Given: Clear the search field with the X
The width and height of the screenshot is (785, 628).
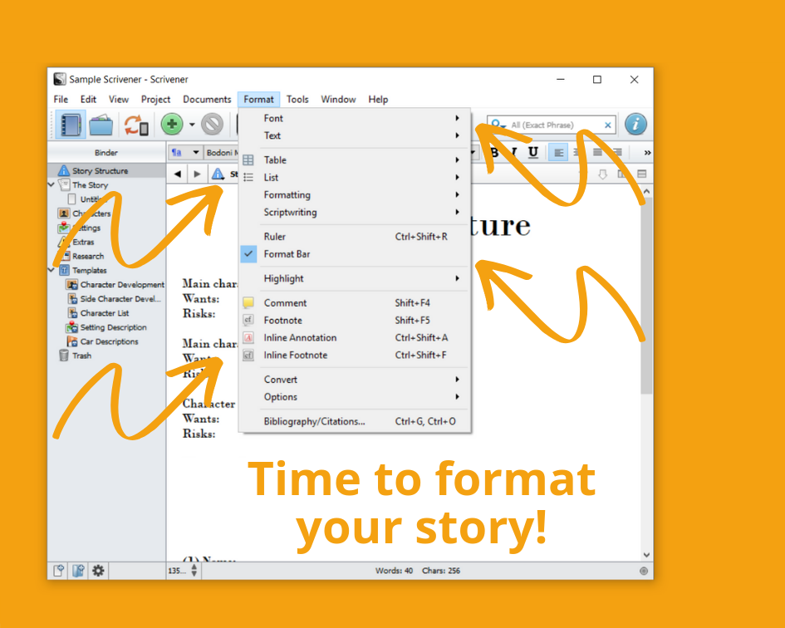Looking at the screenshot, I should 608,125.
